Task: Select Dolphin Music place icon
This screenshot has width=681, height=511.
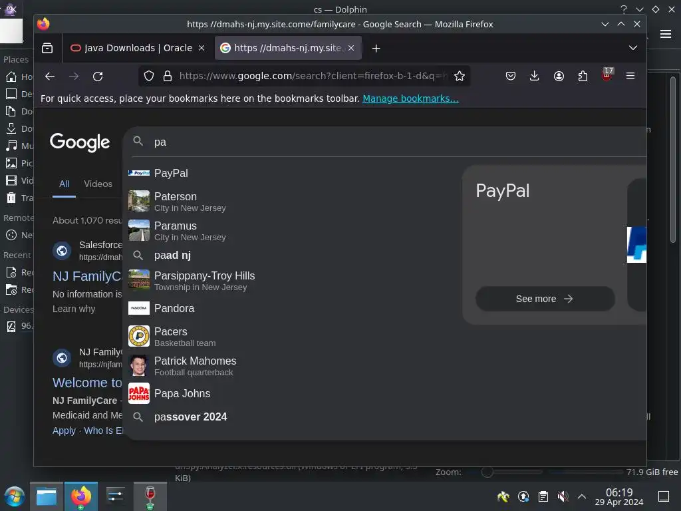Action: click(x=11, y=146)
